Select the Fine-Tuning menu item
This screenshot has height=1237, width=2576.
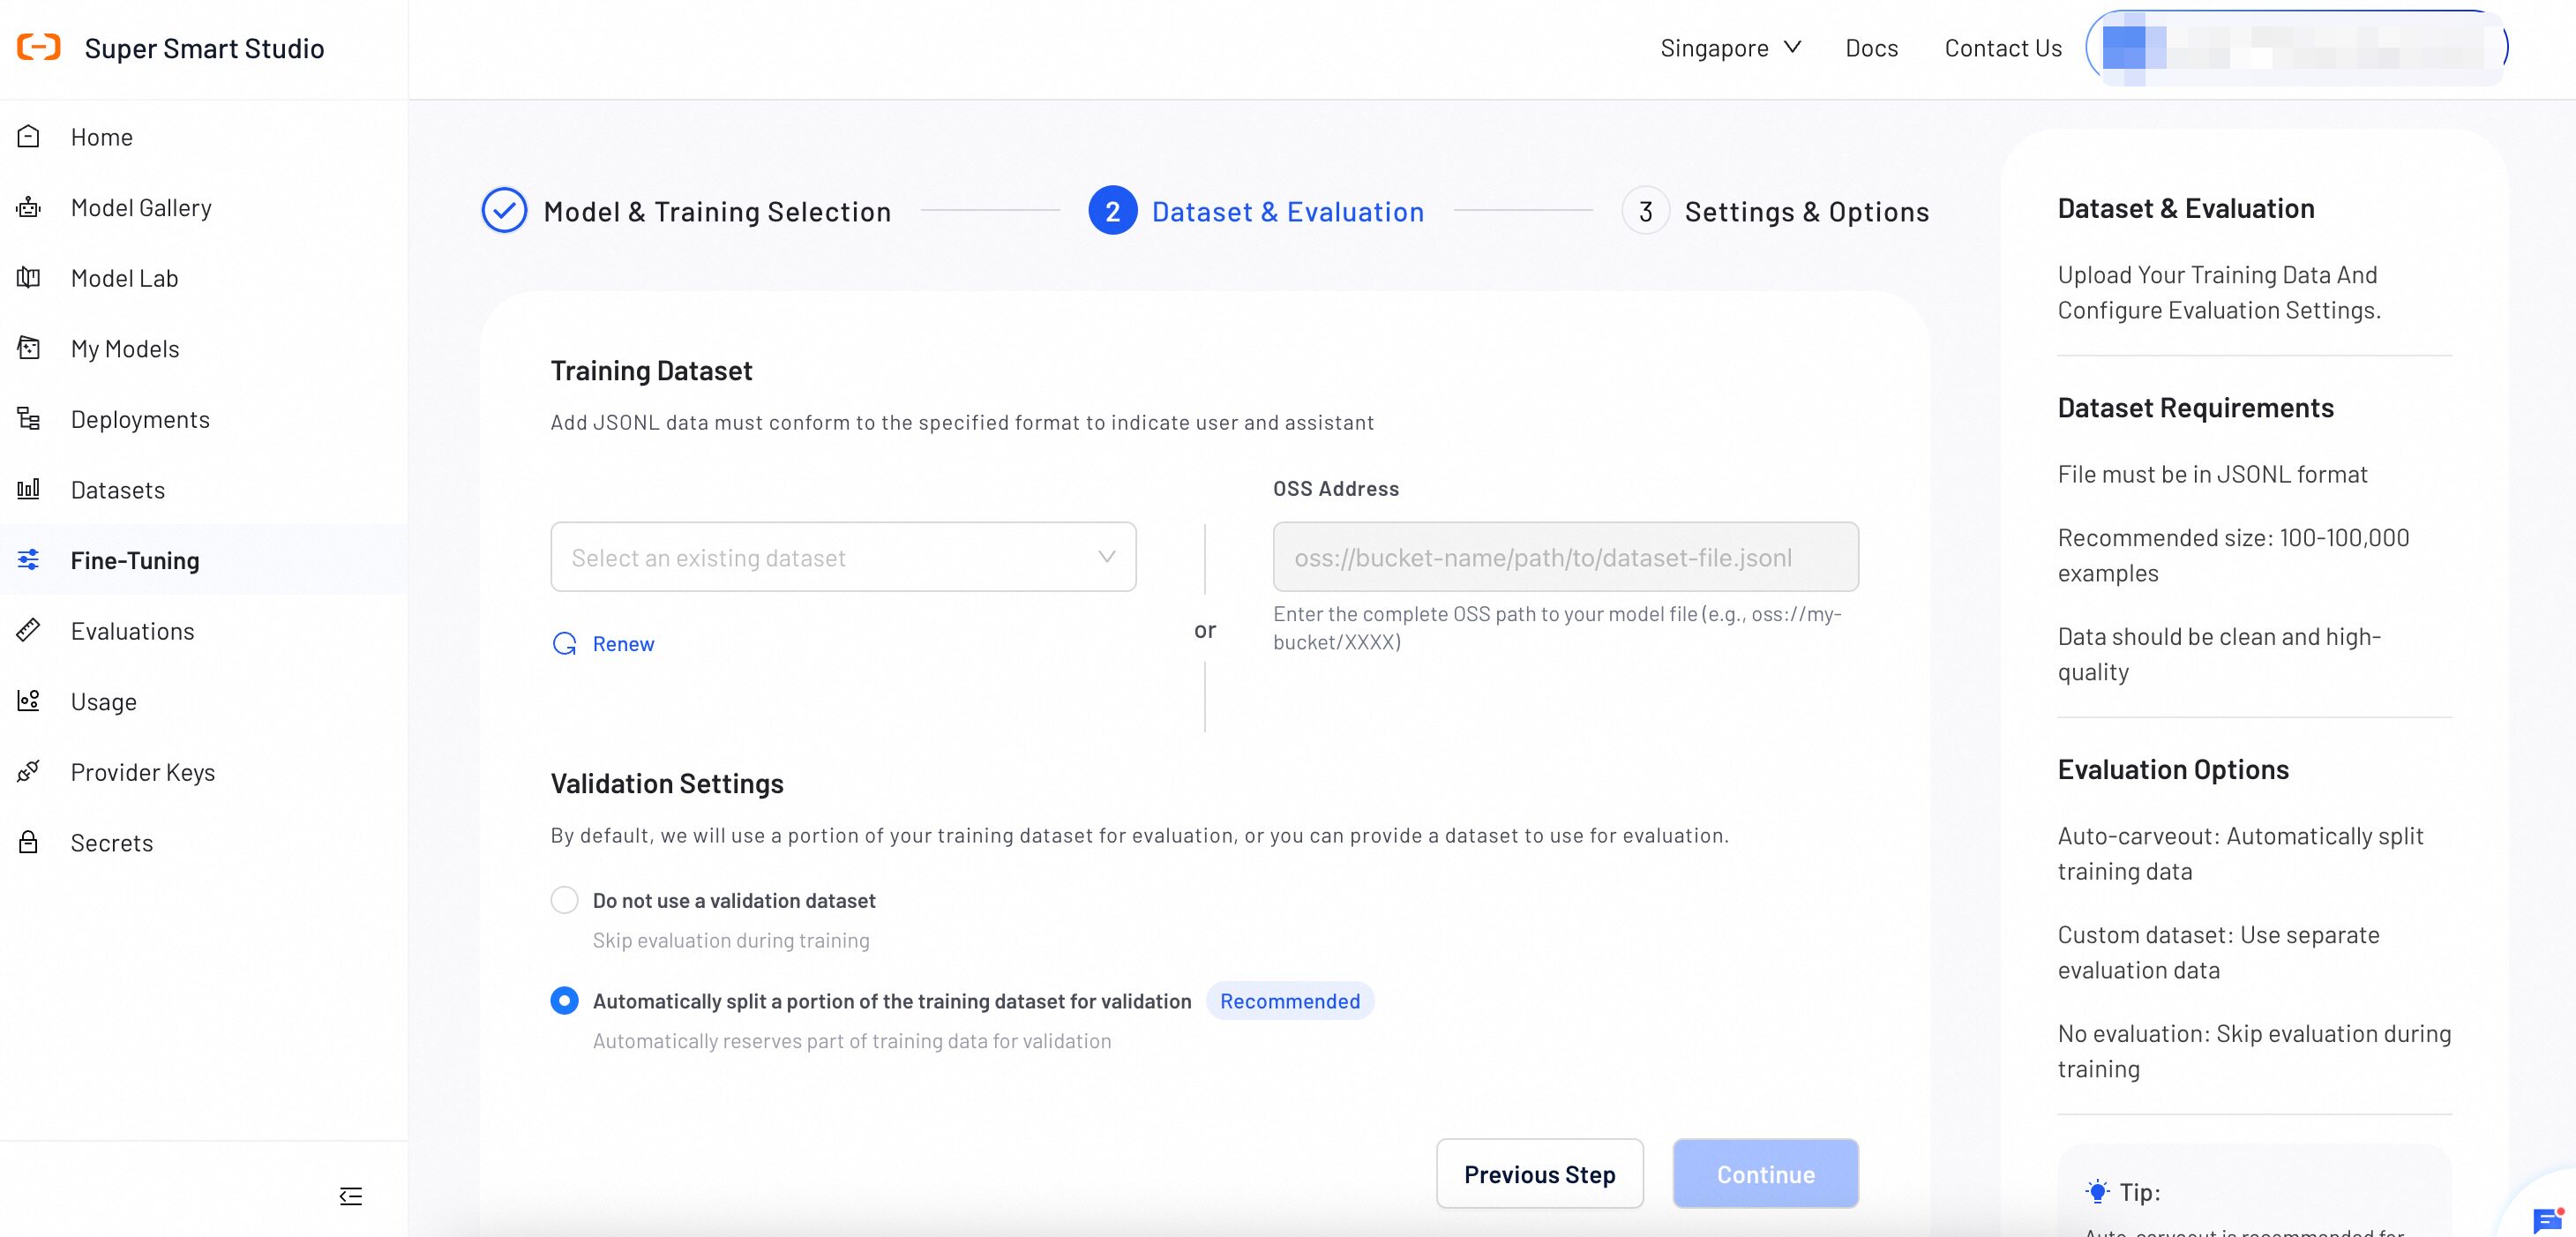(x=204, y=560)
